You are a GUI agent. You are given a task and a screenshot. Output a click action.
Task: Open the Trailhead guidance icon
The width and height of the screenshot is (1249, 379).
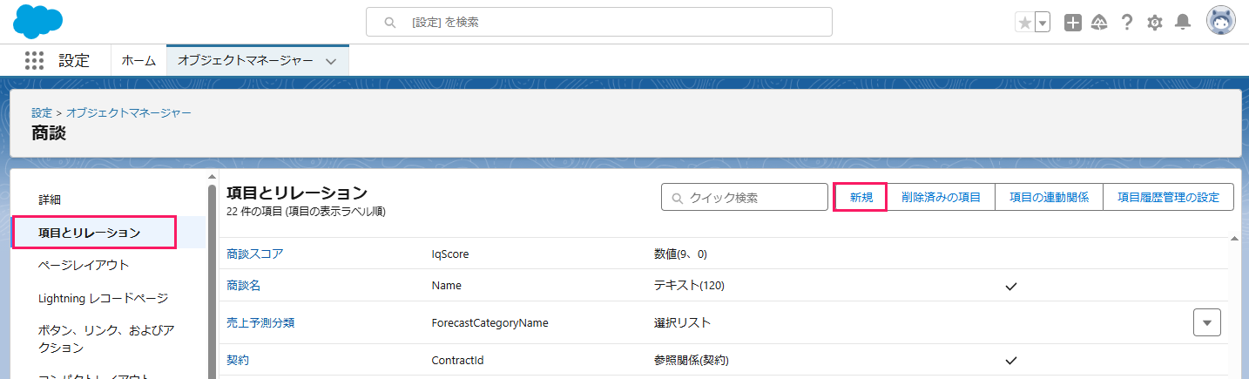(1099, 23)
